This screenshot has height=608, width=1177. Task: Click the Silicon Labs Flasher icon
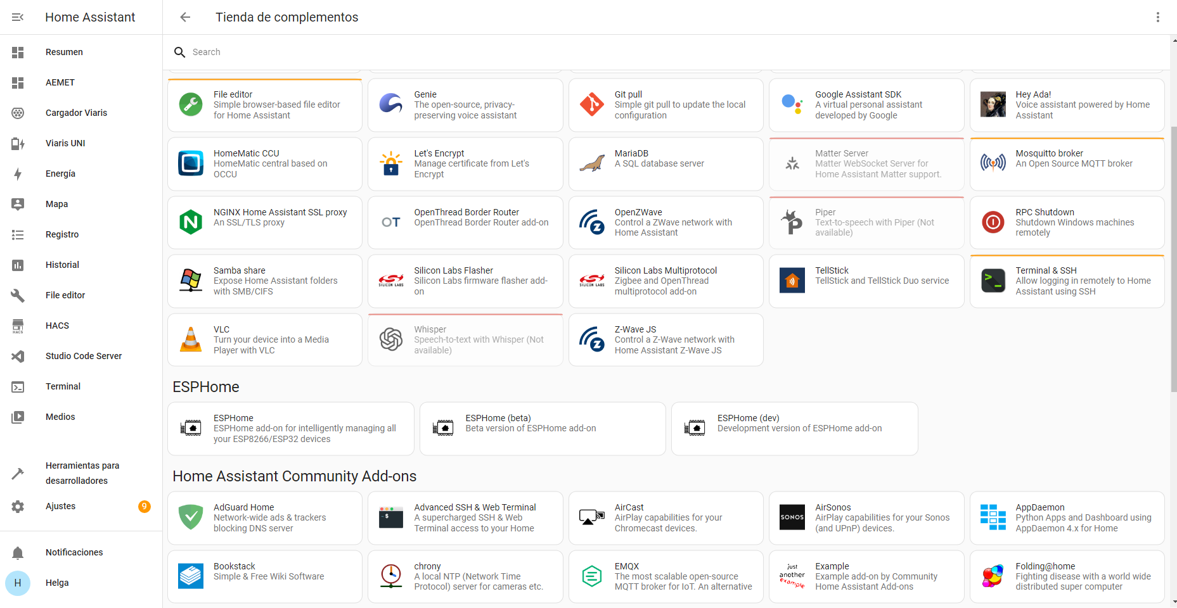391,281
